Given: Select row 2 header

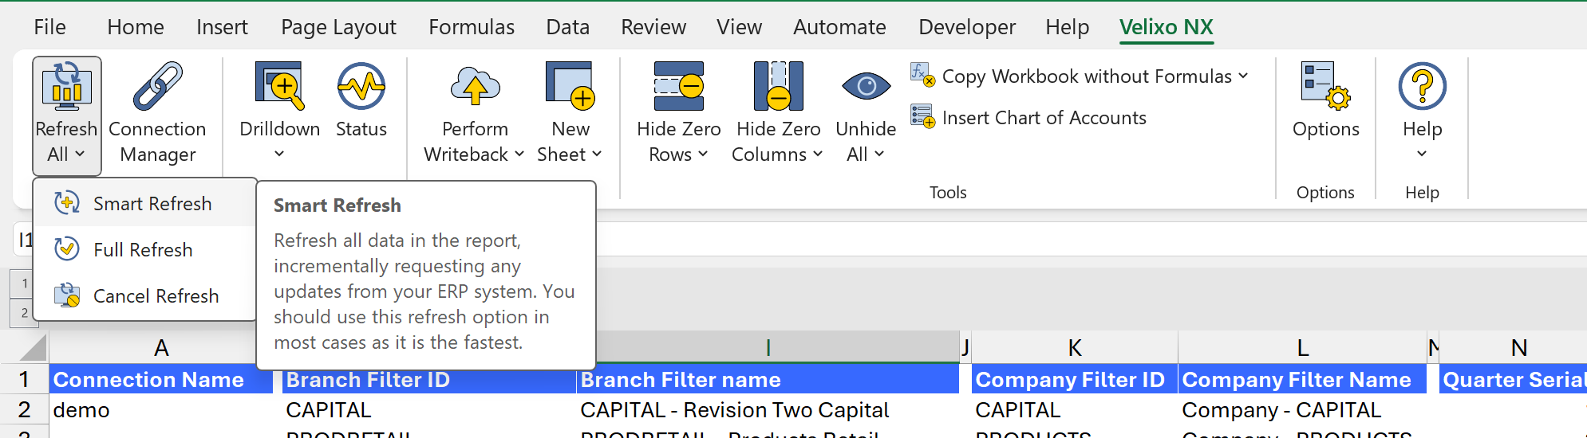Looking at the screenshot, I should tap(24, 409).
